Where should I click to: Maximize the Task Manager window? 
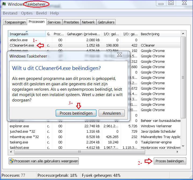tap(171, 3)
